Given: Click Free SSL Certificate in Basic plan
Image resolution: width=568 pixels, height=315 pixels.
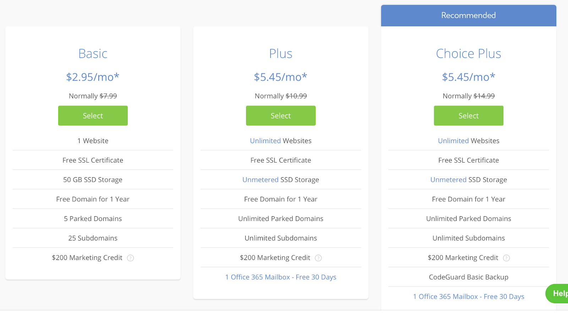Looking at the screenshot, I should [x=93, y=160].
